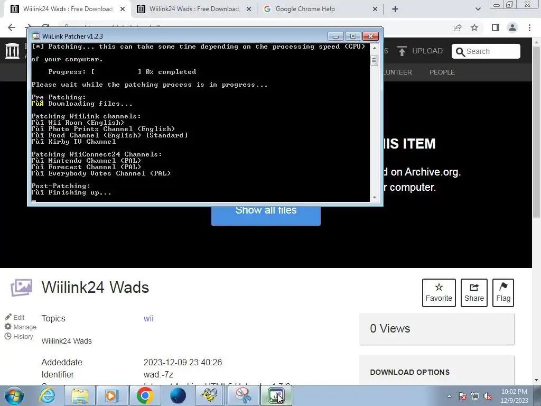The width and height of the screenshot is (541, 406).
Task: Click the Upload arrow icon
Action: (402, 51)
